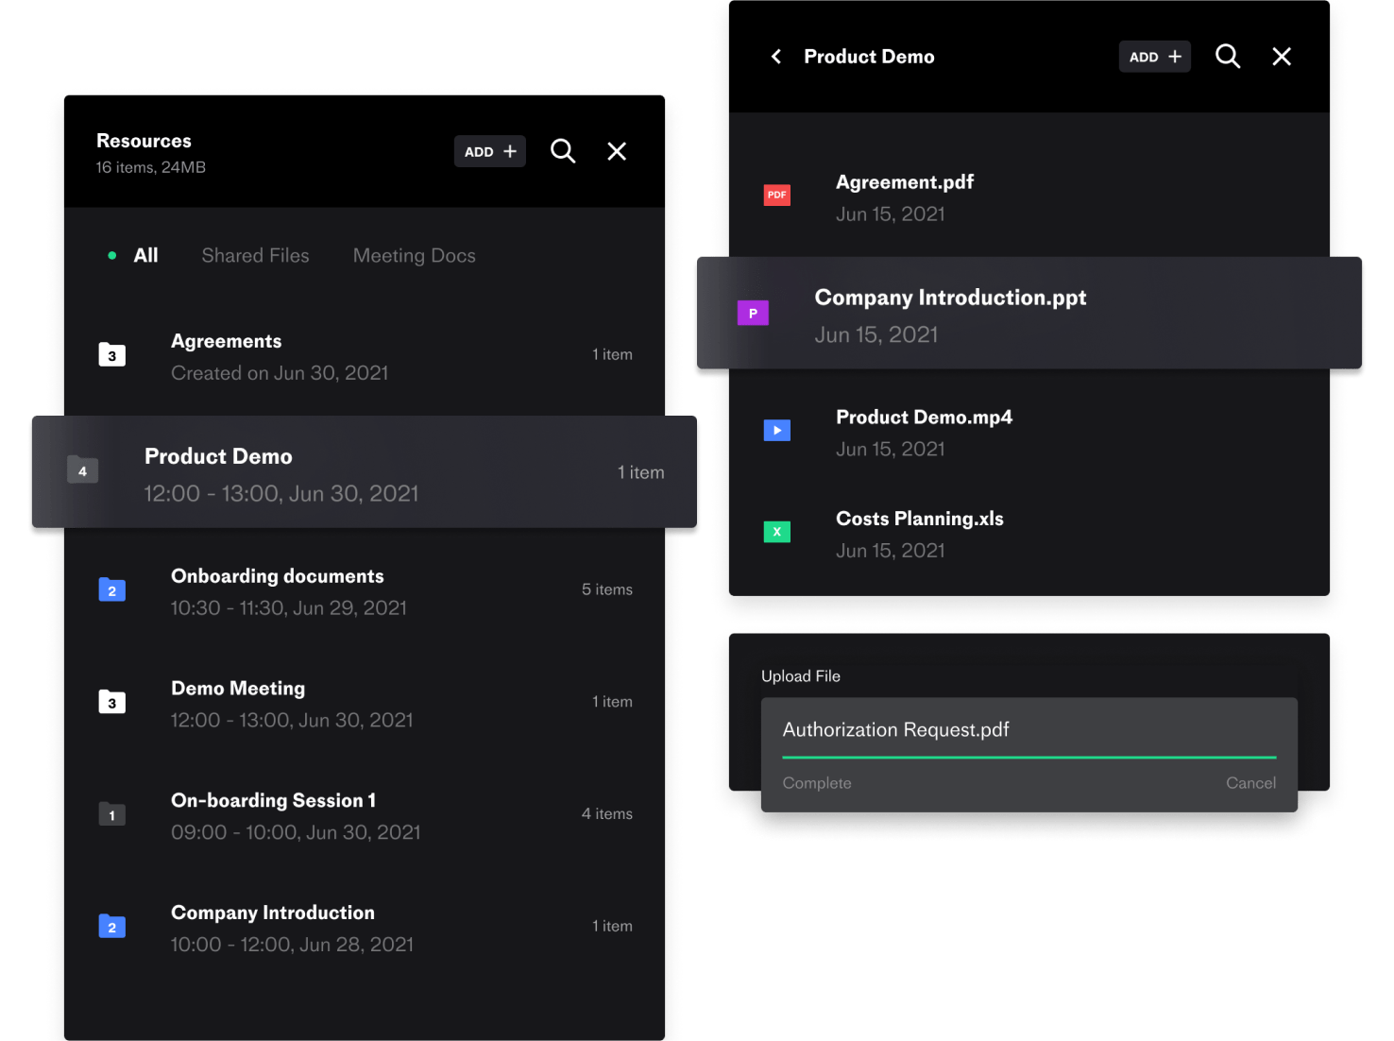
Task: Click Resources panel title
Action: 144,141
